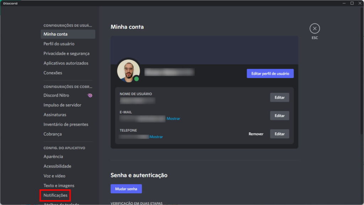The height and width of the screenshot is (205, 364).
Task: Click the Mudar senha button
Action: tap(126, 189)
